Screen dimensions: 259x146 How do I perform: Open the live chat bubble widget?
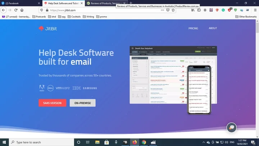[x=231, y=128]
